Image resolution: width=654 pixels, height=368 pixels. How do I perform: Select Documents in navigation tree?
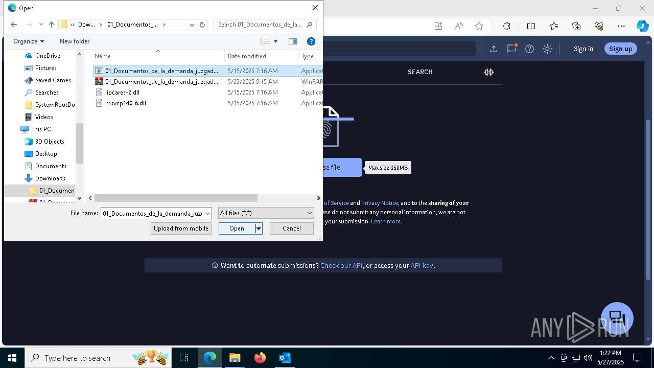51,166
